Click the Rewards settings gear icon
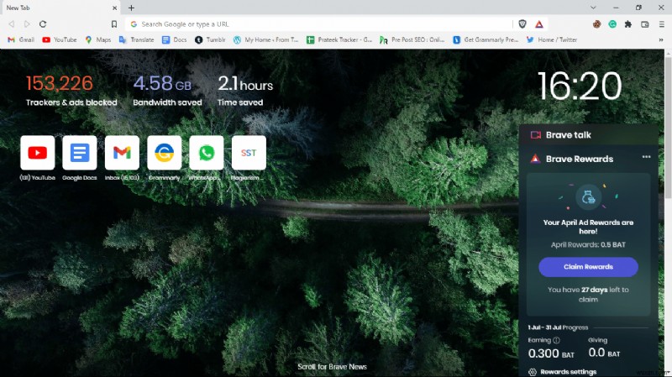 (x=533, y=372)
